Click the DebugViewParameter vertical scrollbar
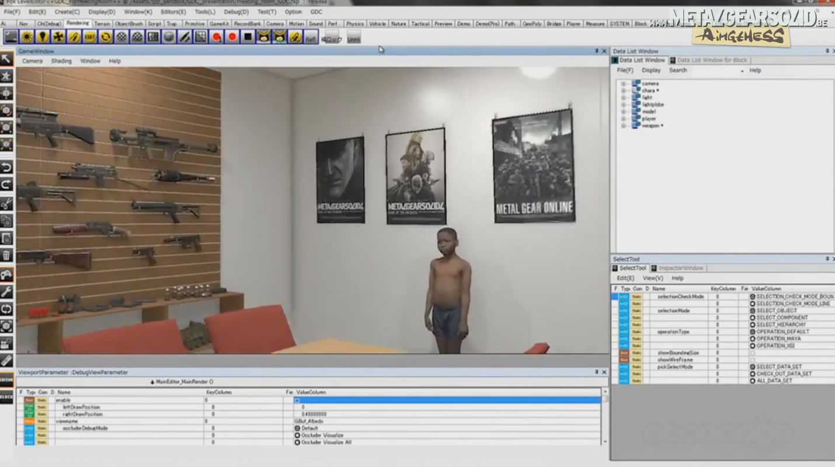Image resolution: width=835 pixels, height=467 pixels. 604,417
